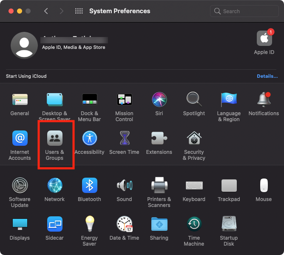Open Users & Groups pane
The image size is (284, 255).
point(55,138)
